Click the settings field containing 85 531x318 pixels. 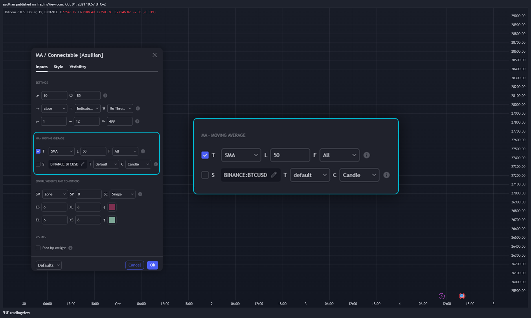click(x=88, y=95)
